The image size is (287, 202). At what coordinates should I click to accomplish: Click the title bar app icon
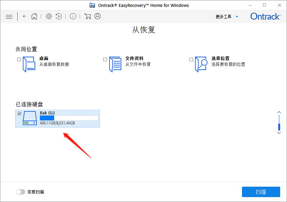92,5
